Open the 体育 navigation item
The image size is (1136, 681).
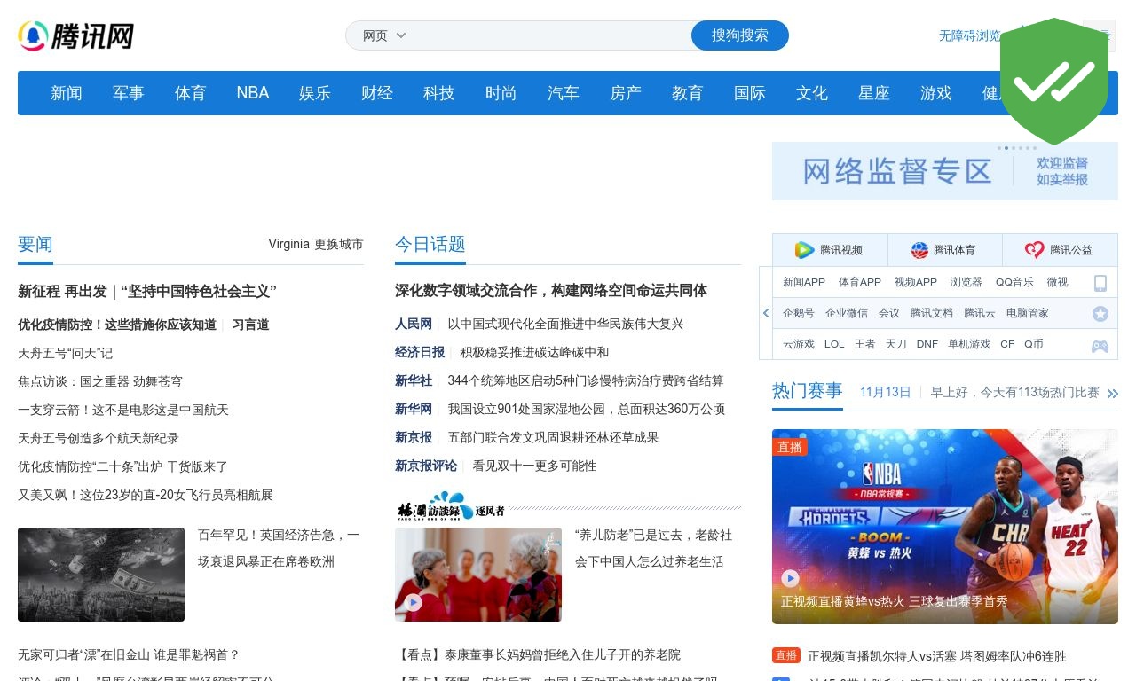coord(191,93)
